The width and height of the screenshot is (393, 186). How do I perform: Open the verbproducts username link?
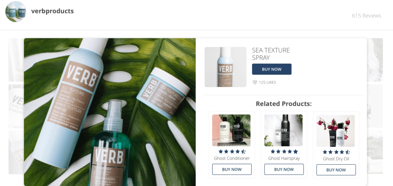tap(52, 11)
